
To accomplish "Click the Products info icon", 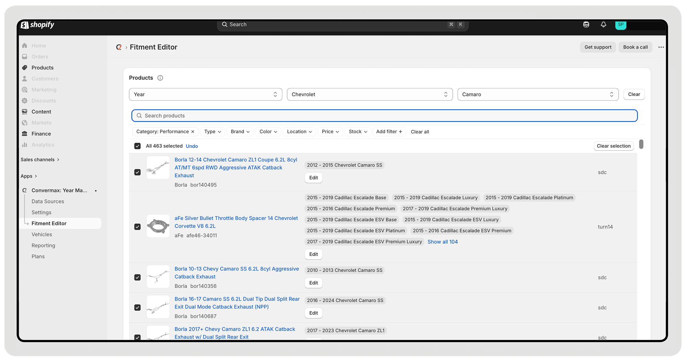I will [x=160, y=78].
